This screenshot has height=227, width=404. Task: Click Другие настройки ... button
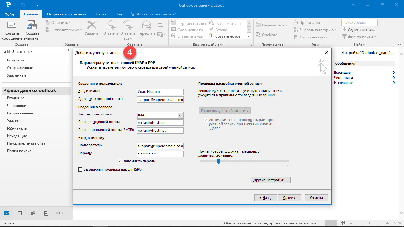(x=271, y=180)
